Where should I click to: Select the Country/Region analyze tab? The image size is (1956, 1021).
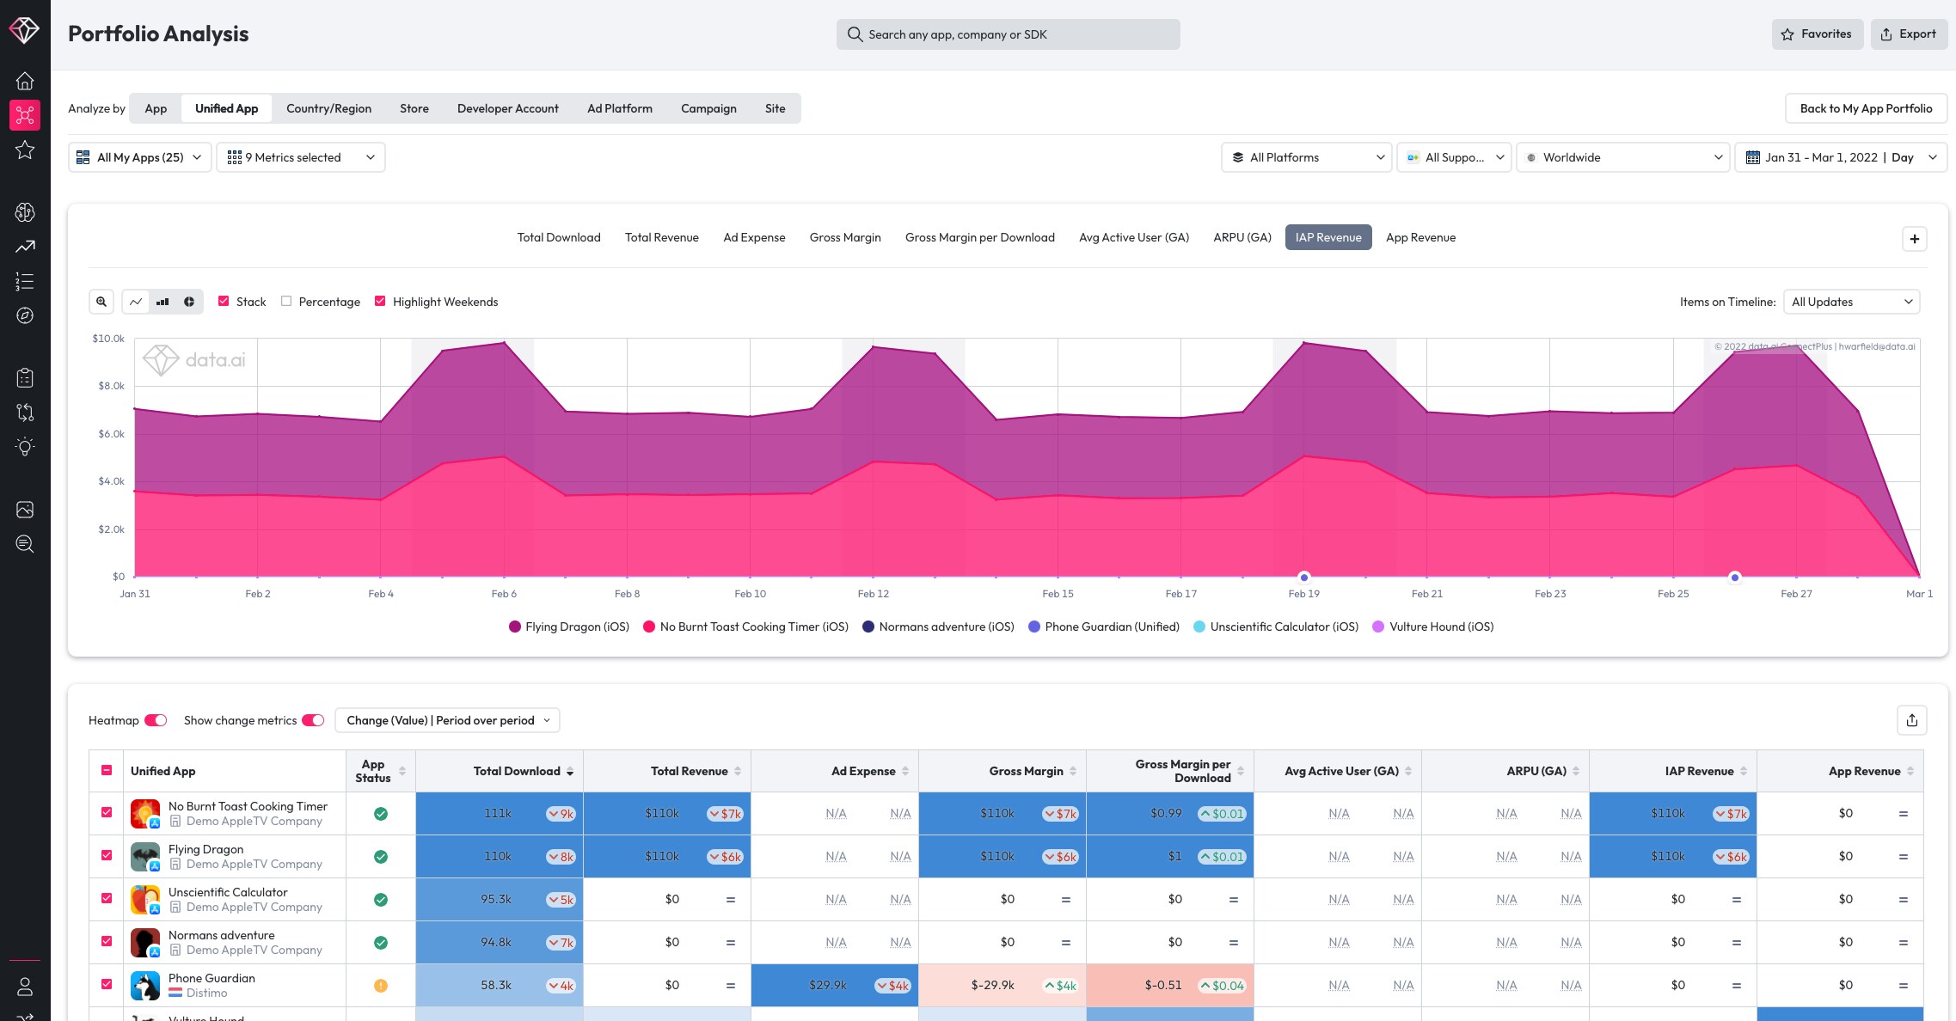[x=328, y=108]
